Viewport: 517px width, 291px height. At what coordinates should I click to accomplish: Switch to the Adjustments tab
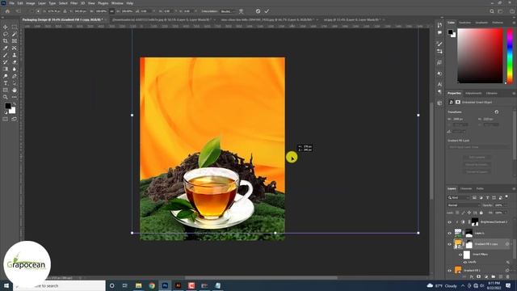[473, 94]
